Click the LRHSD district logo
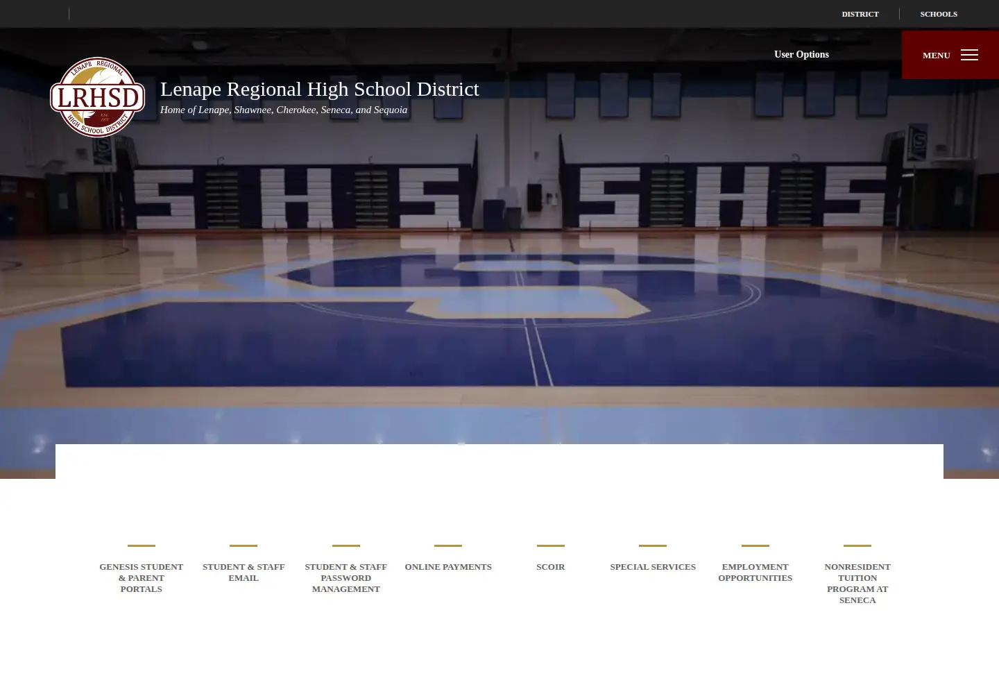999x694 pixels. click(x=97, y=97)
